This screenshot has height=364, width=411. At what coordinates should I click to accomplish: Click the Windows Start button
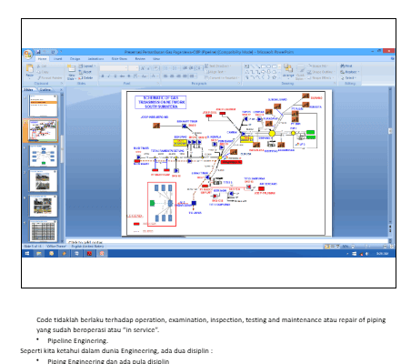(x=27, y=253)
